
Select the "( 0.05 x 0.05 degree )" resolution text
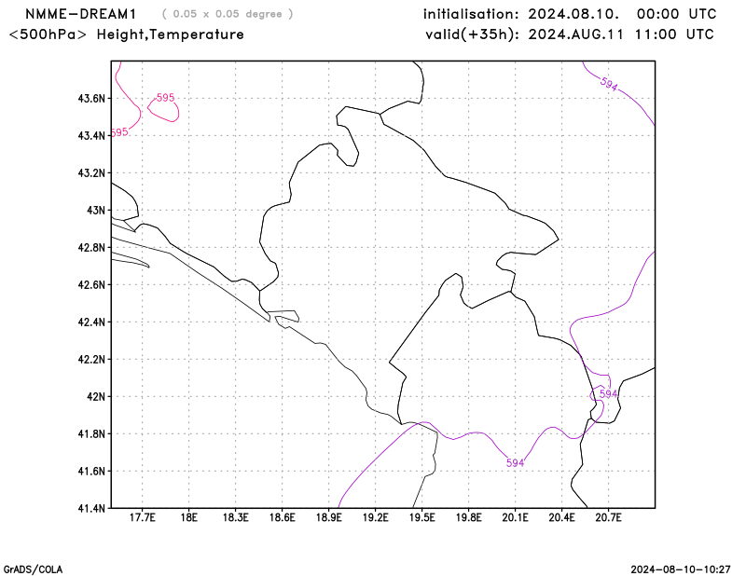(x=228, y=14)
